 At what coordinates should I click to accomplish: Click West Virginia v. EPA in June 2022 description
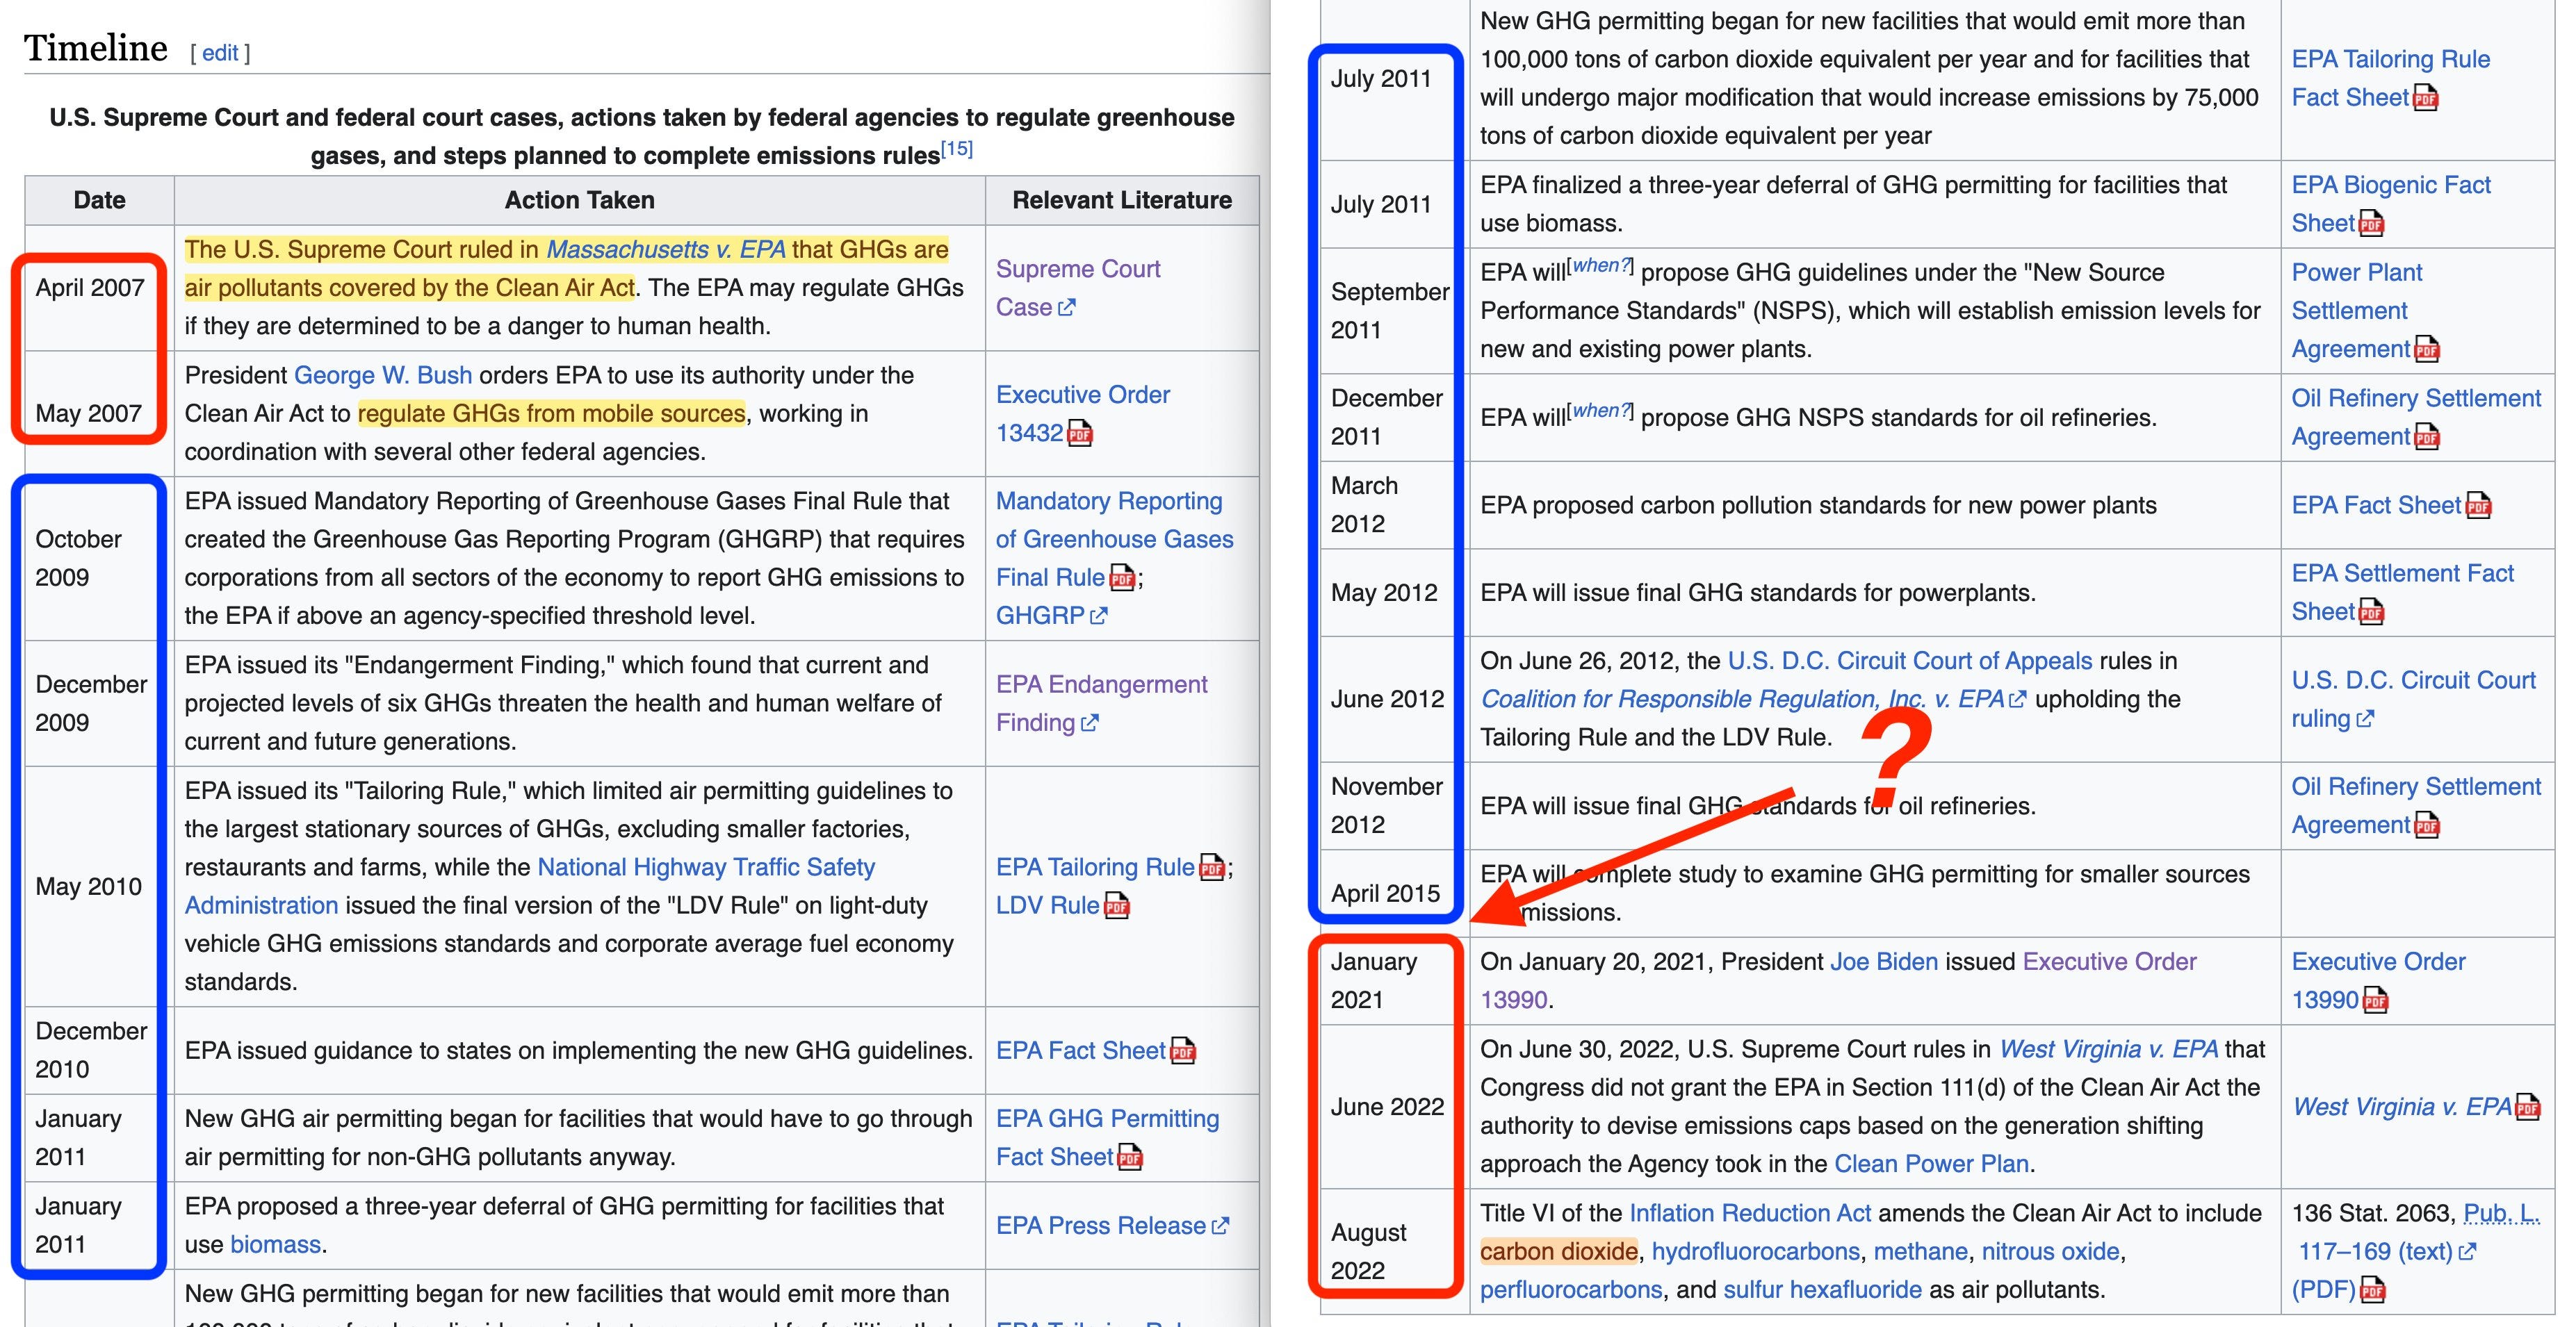(2109, 1049)
